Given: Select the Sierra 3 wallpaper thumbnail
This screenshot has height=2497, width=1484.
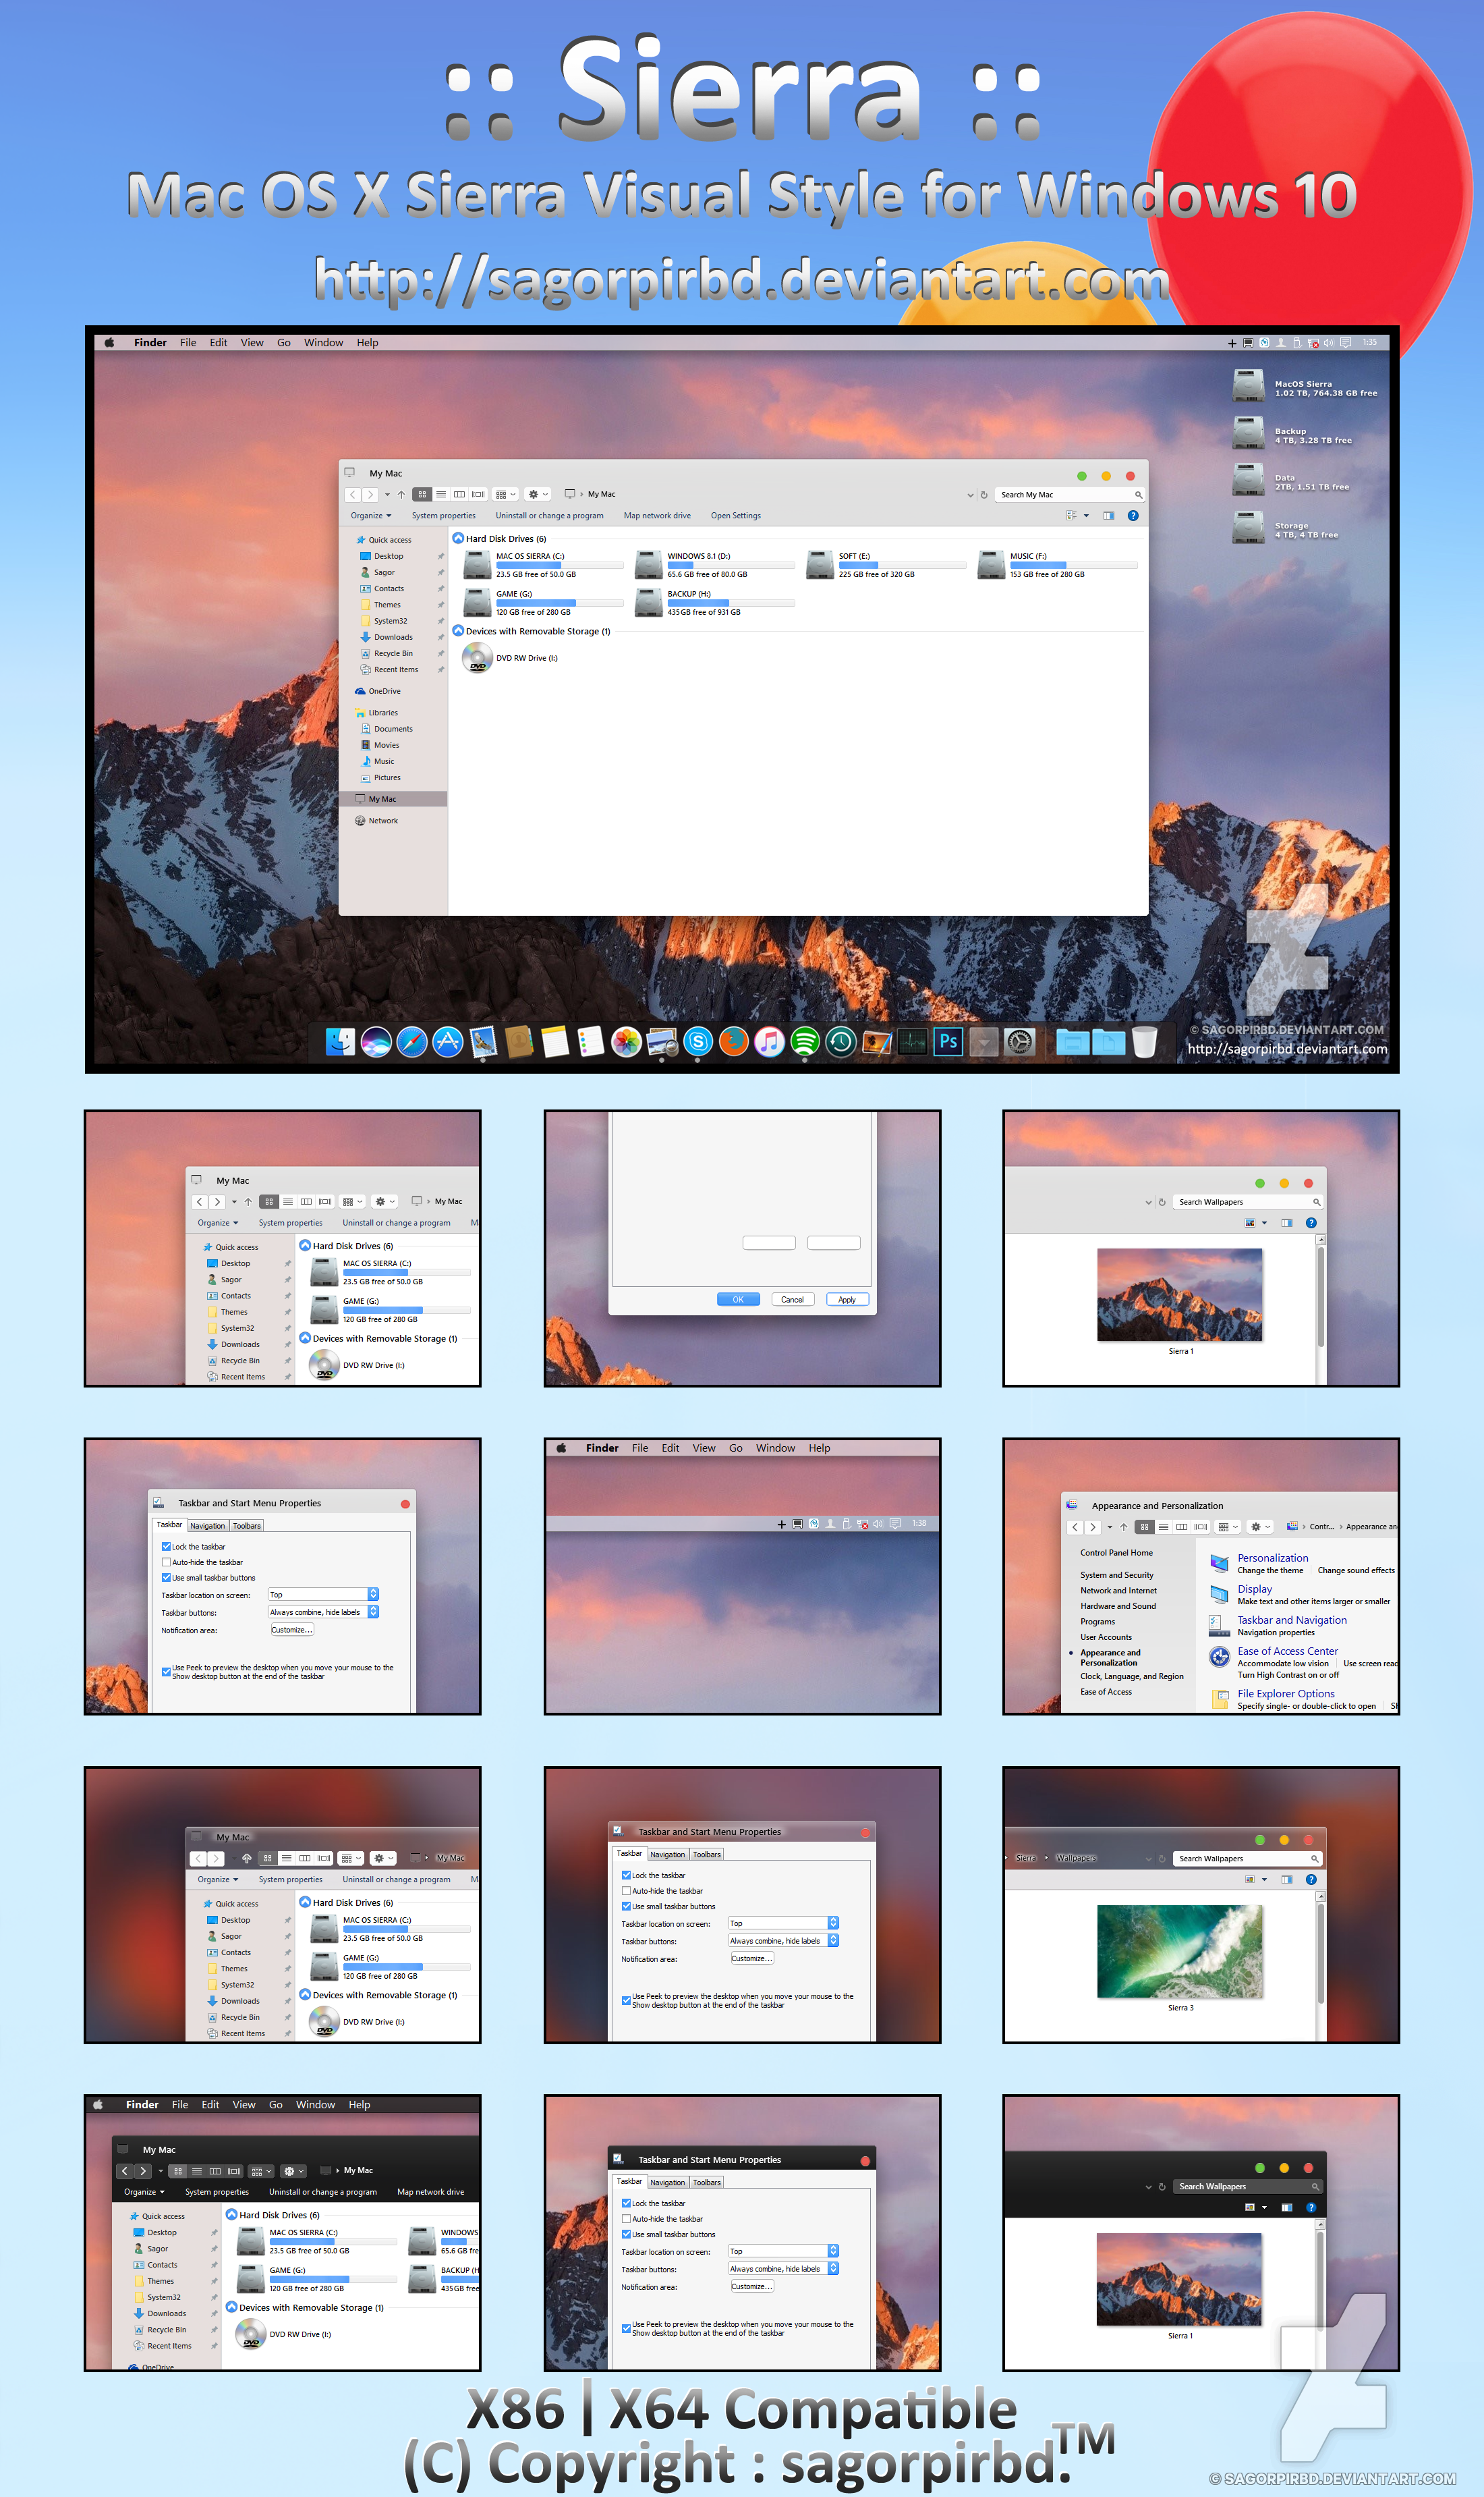Looking at the screenshot, I should pyautogui.click(x=1180, y=1951).
